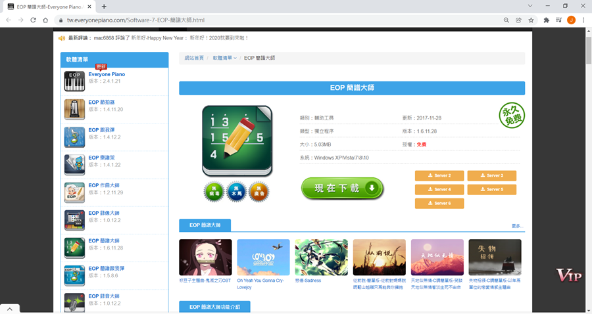This screenshot has height=314, width=592.
Task: Open the Everyone Piano link text
Action: click(107, 74)
